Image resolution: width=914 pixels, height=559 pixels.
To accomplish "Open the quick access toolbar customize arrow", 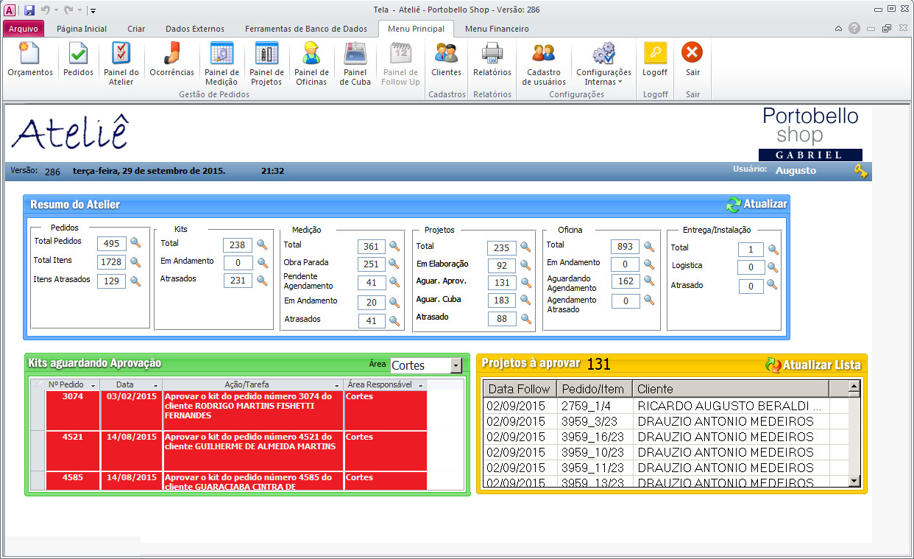I will [x=93, y=11].
